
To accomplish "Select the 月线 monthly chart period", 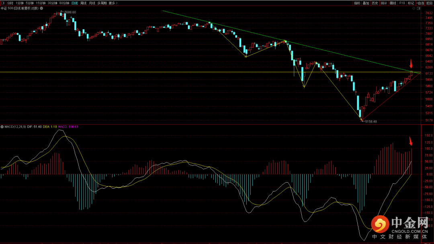I will pos(92,3).
